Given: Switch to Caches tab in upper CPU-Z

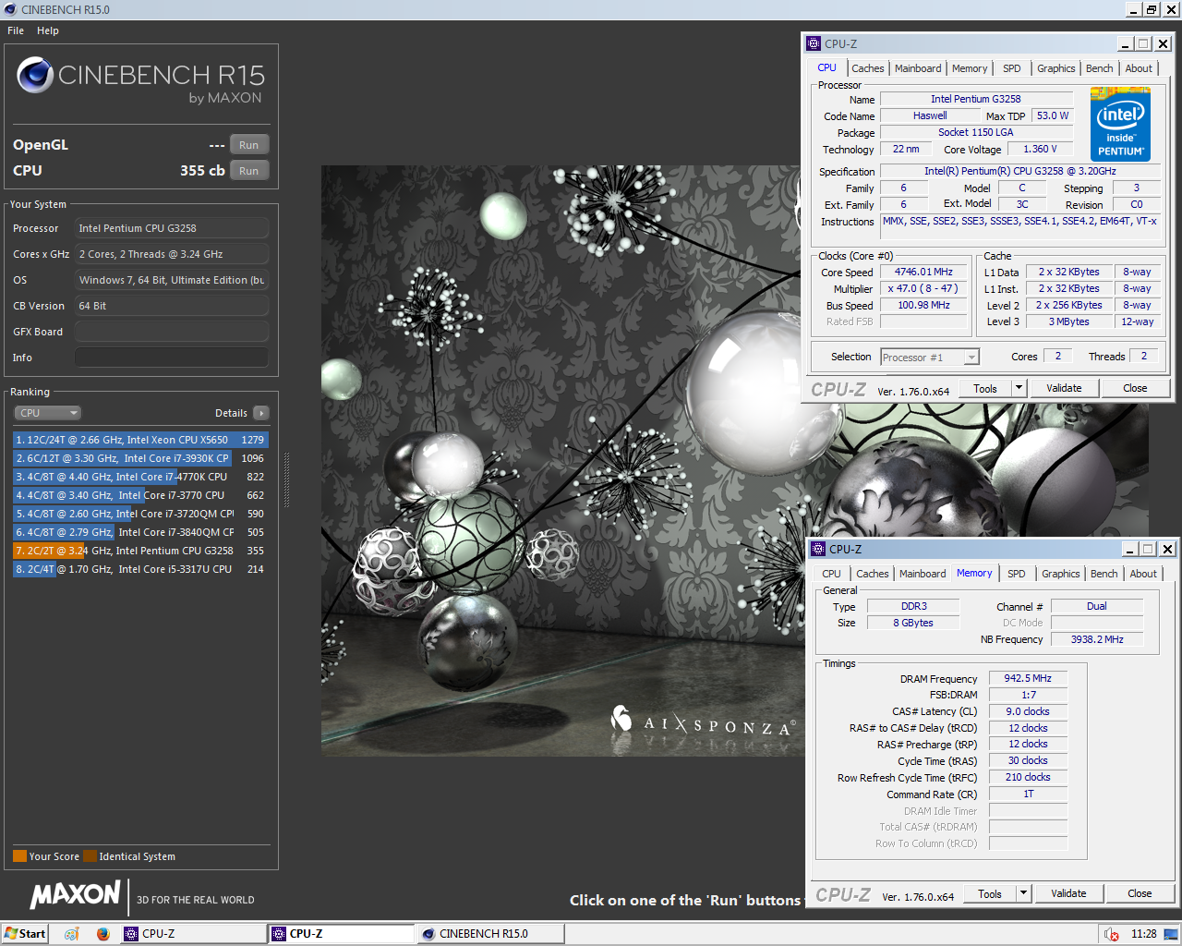Looking at the screenshot, I should [x=868, y=68].
